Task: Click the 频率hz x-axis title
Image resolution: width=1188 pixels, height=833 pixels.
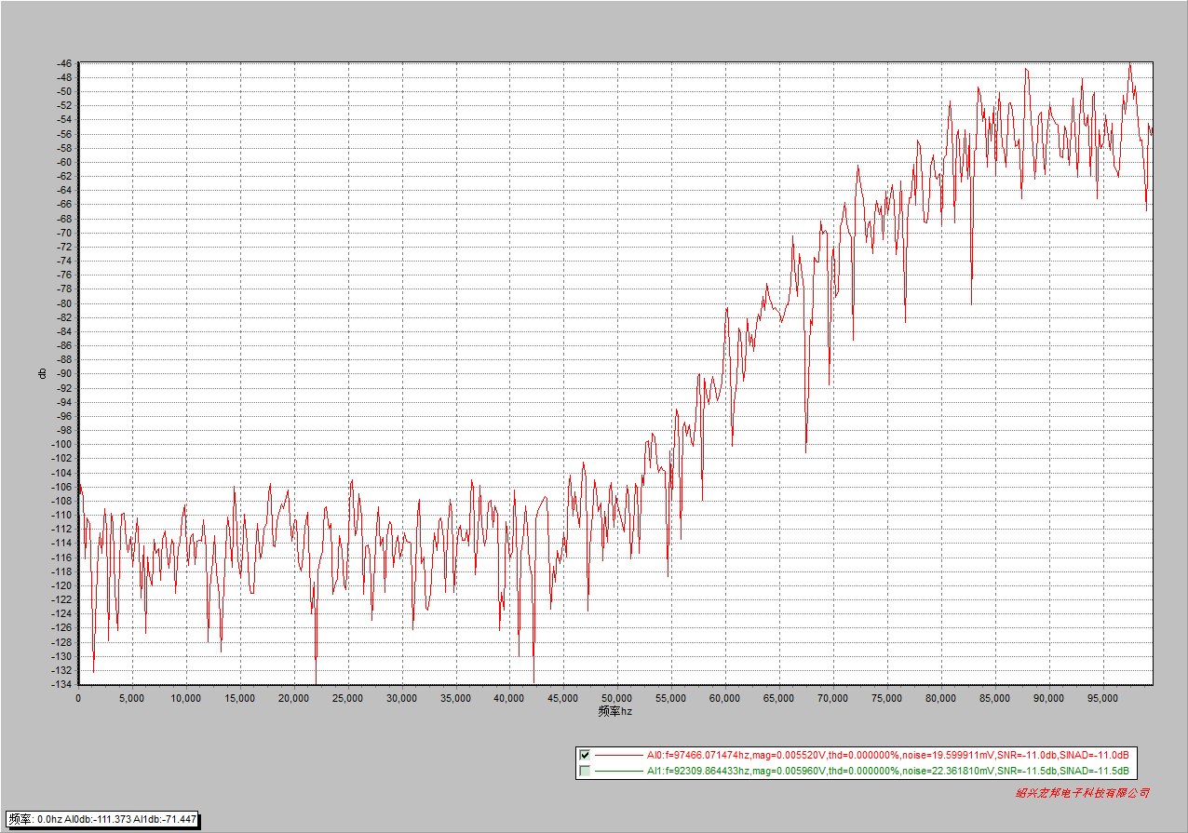Action: 615,711
